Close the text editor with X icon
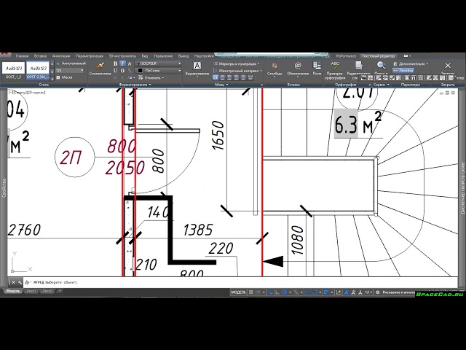This screenshot has height=350, width=466. click(x=447, y=65)
